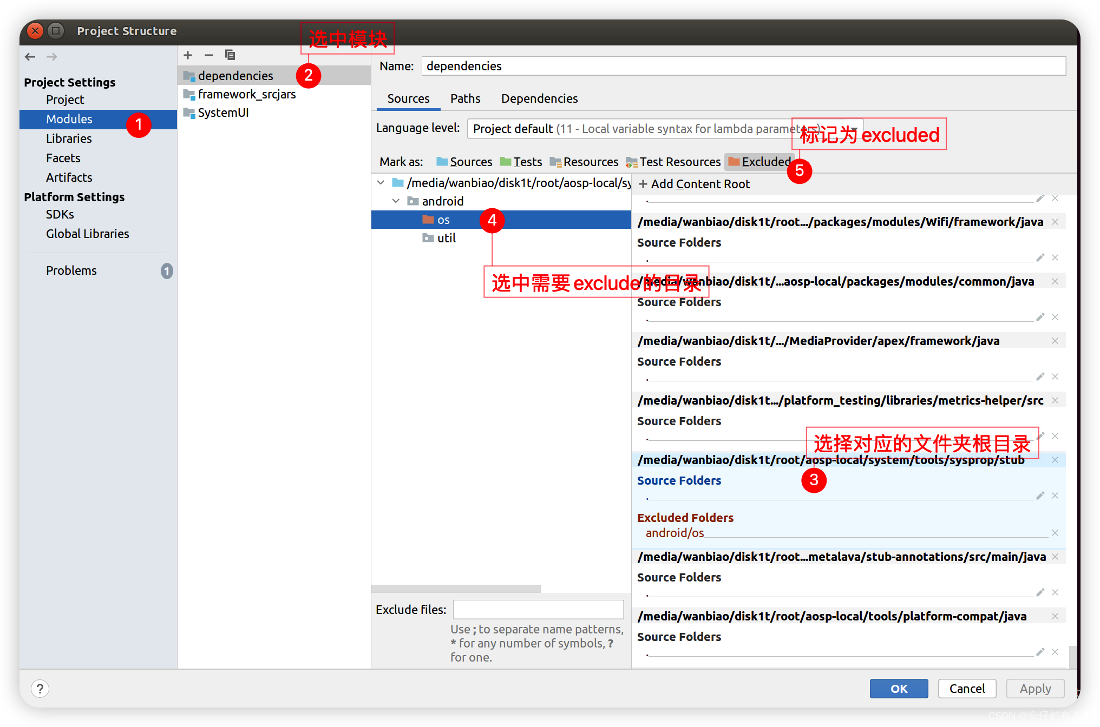Switch to the Dependencies tab

(539, 98)
